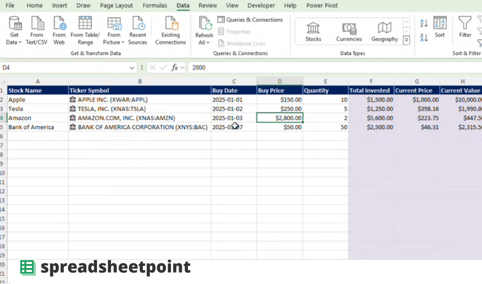Switch to the Review tab

tap(207, 6)
